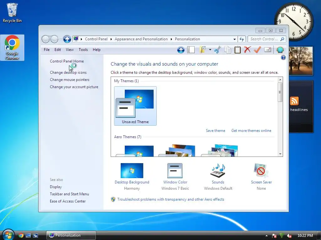321x240 pixels.
Task: Click the Refresh arrows button
Action: pos(242,39)
